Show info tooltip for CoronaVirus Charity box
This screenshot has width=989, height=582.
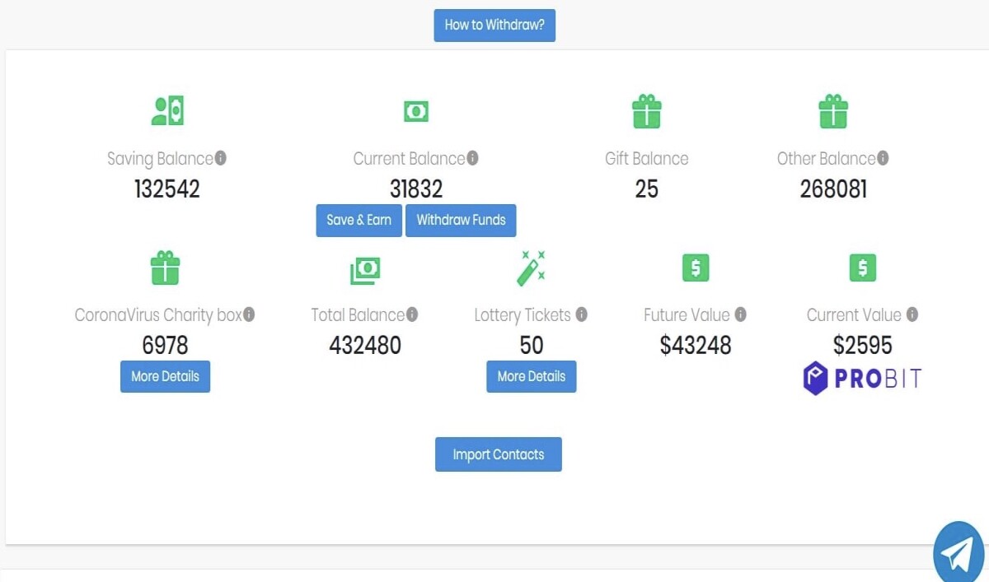(x=249, y=314)
